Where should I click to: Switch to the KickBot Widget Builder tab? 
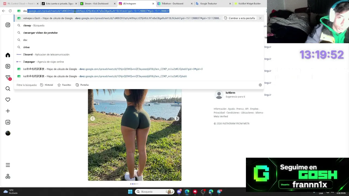[249, 4]
